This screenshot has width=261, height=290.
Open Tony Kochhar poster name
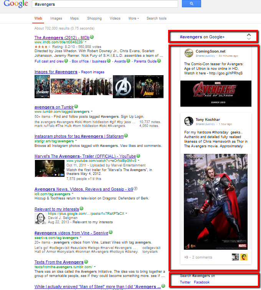coord(208,119)
